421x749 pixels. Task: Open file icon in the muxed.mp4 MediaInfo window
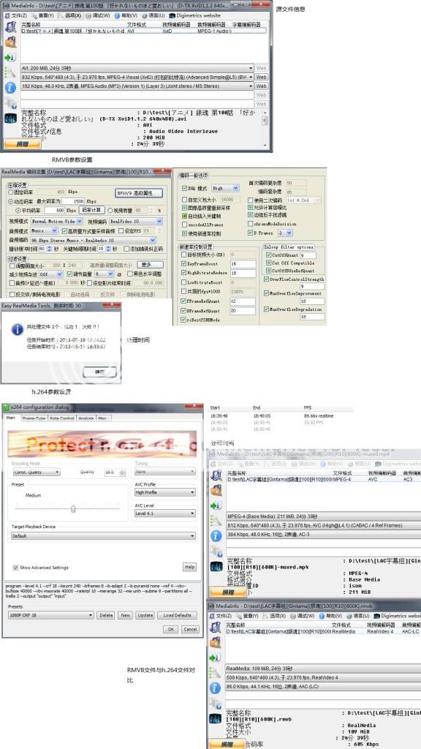[216, 475]
